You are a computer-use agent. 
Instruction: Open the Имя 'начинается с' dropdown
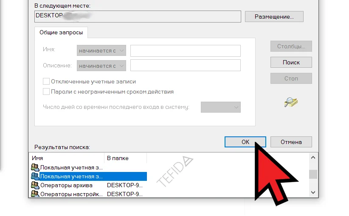(101, 51)
